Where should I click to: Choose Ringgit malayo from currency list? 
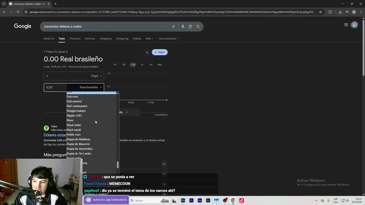click(x=92, y=111)
